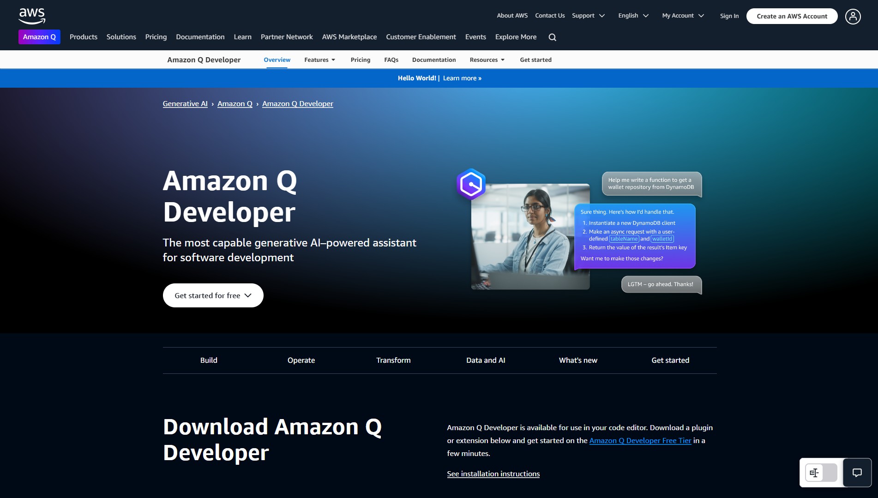The image size is (878, 498).
Task: Toggle the translate widget switch
Action: 821,473
